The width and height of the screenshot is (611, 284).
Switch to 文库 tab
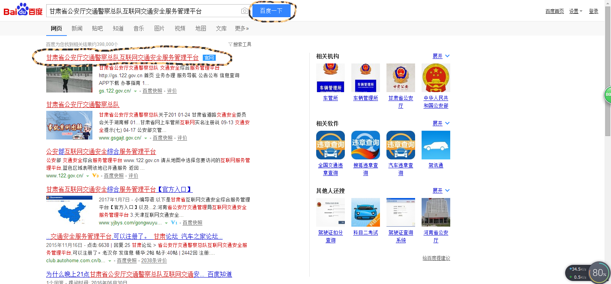pyautogui.click(x=221, y=28)
